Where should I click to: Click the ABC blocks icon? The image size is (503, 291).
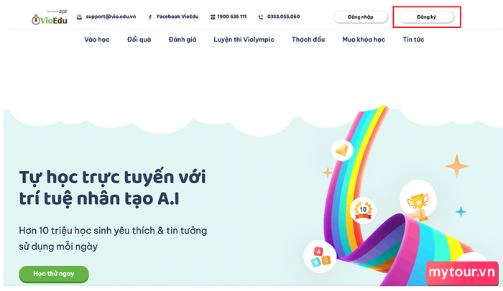(320, 257)
